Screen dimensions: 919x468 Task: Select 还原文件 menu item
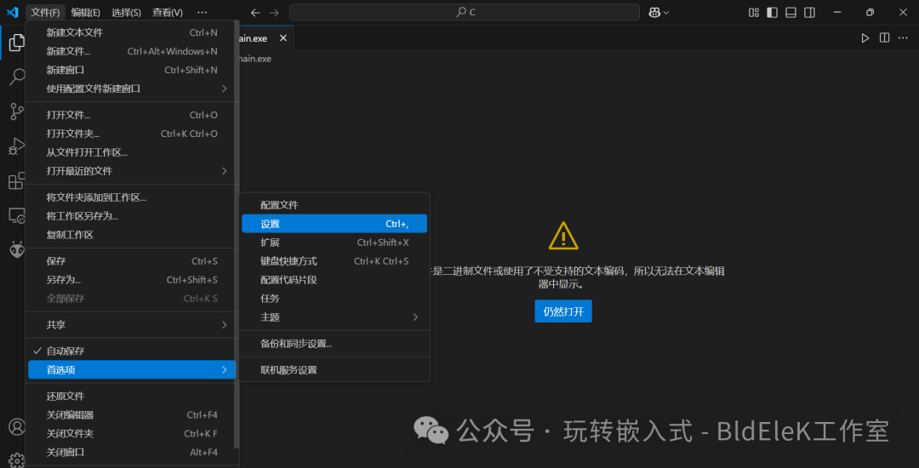pyautogui.click(x=132, y=396)
